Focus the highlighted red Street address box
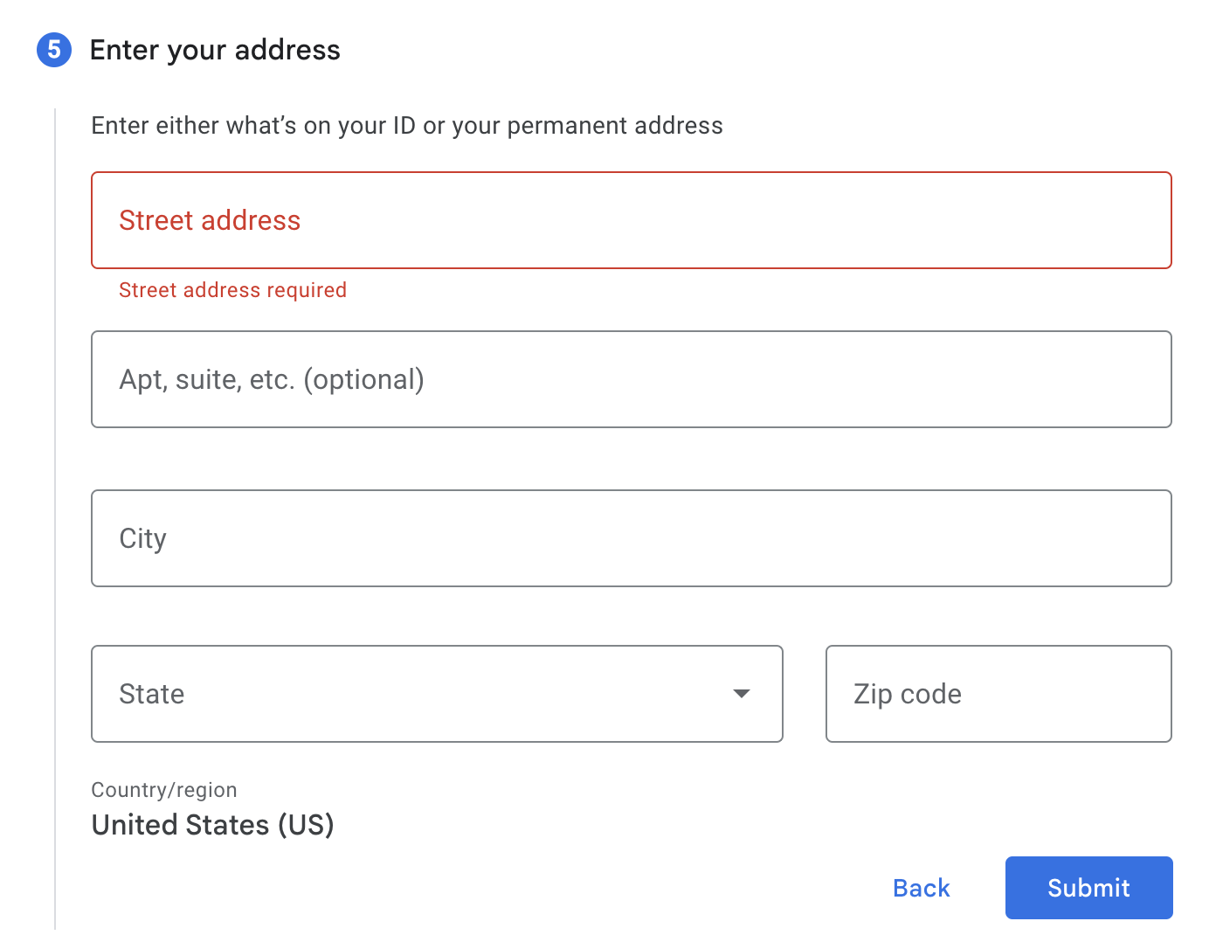1209x942 pixels. click(x=631, y=220)
